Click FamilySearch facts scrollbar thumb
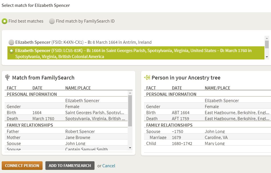Viewport: 271px width, 173px height. pyautogui.click(x=130, y=110)
